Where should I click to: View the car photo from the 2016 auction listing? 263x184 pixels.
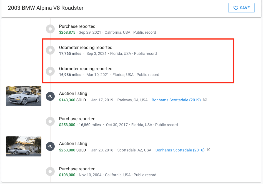(23, 146)
